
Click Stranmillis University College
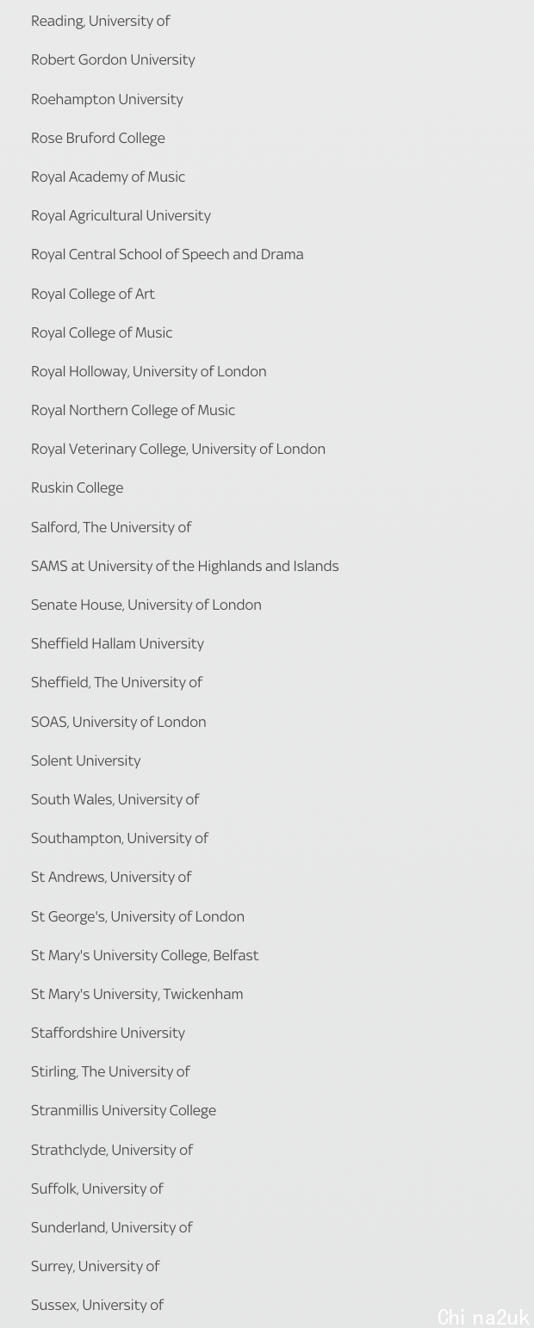(123, 1110)
